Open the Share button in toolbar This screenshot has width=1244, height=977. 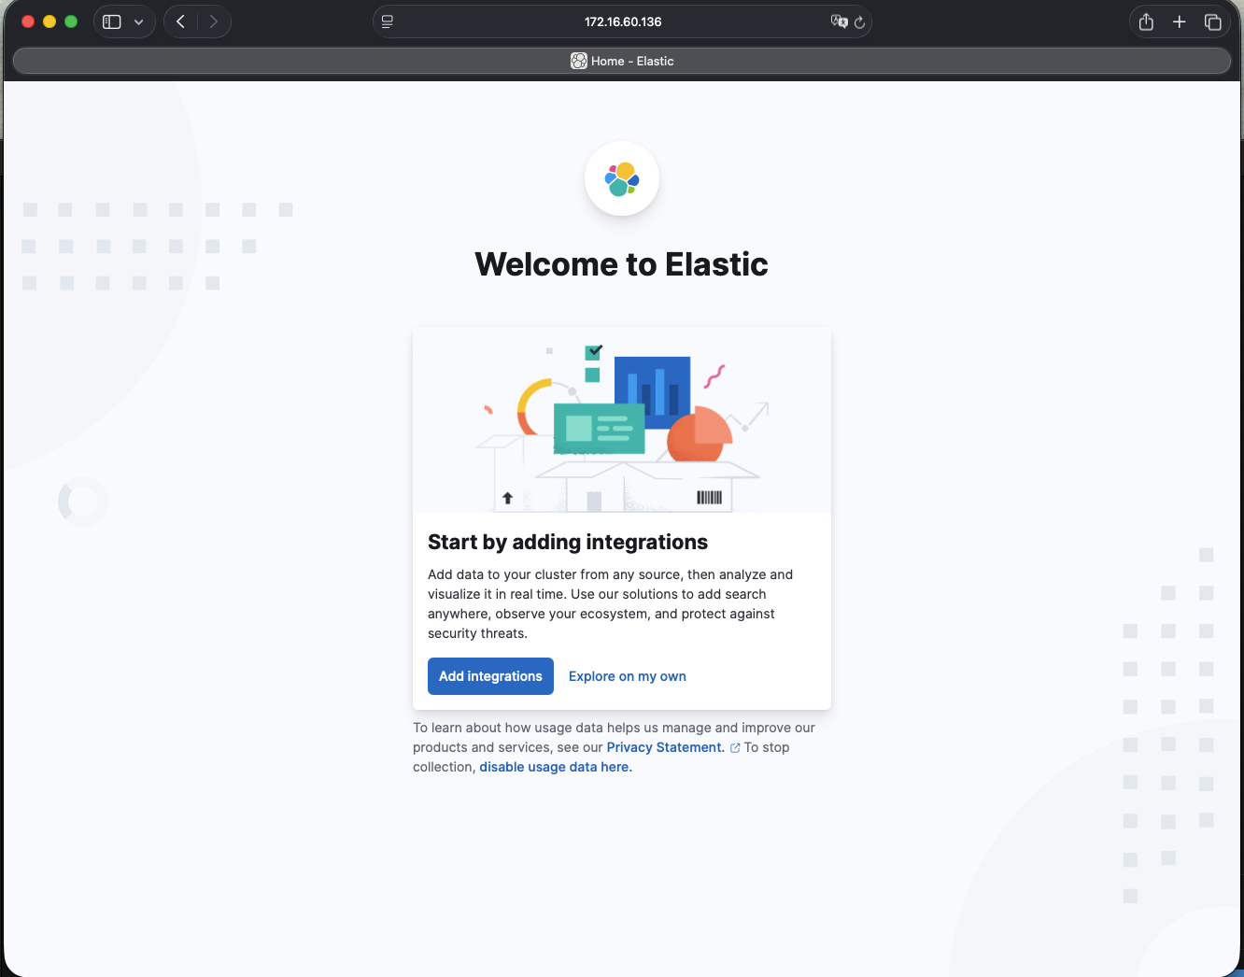(1146, 21)
